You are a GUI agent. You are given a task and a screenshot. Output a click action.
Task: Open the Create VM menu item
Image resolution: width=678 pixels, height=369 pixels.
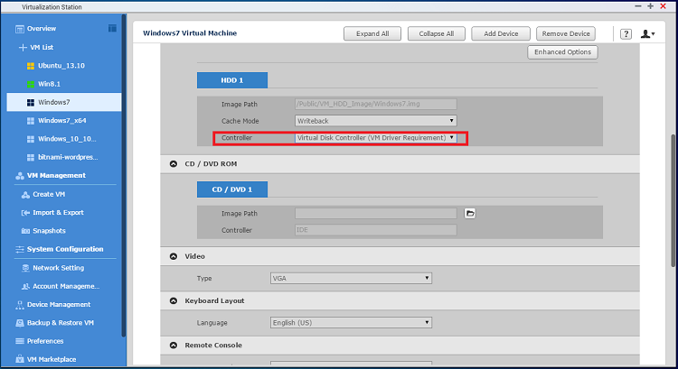49,195
